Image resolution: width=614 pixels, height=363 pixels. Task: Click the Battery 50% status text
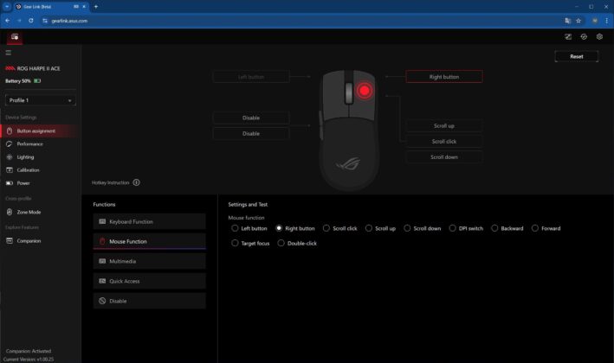pos(17,81)
